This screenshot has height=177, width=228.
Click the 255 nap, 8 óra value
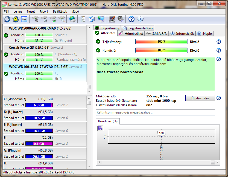point(157,96)
